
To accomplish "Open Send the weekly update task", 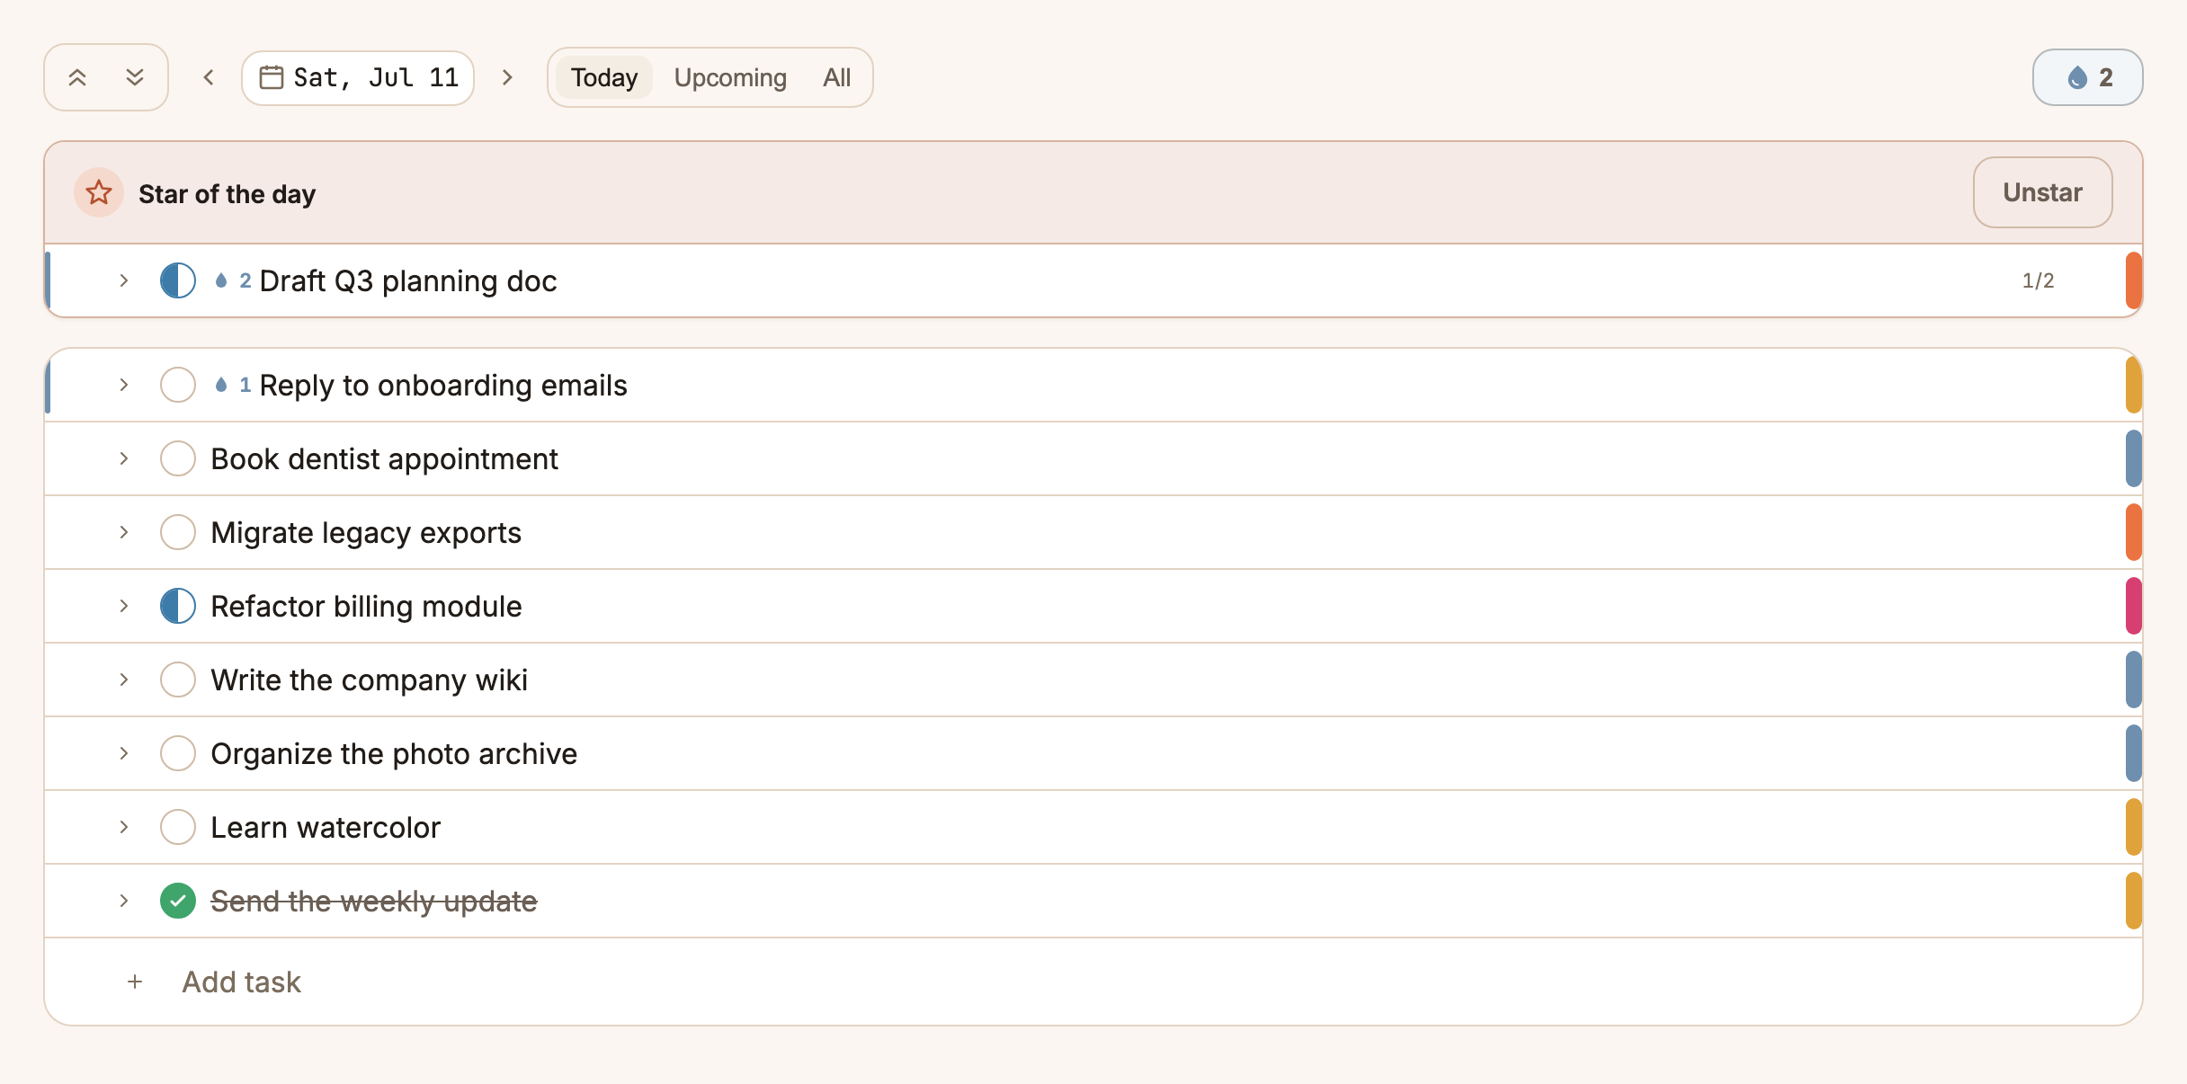I will (x=374, y=901).
